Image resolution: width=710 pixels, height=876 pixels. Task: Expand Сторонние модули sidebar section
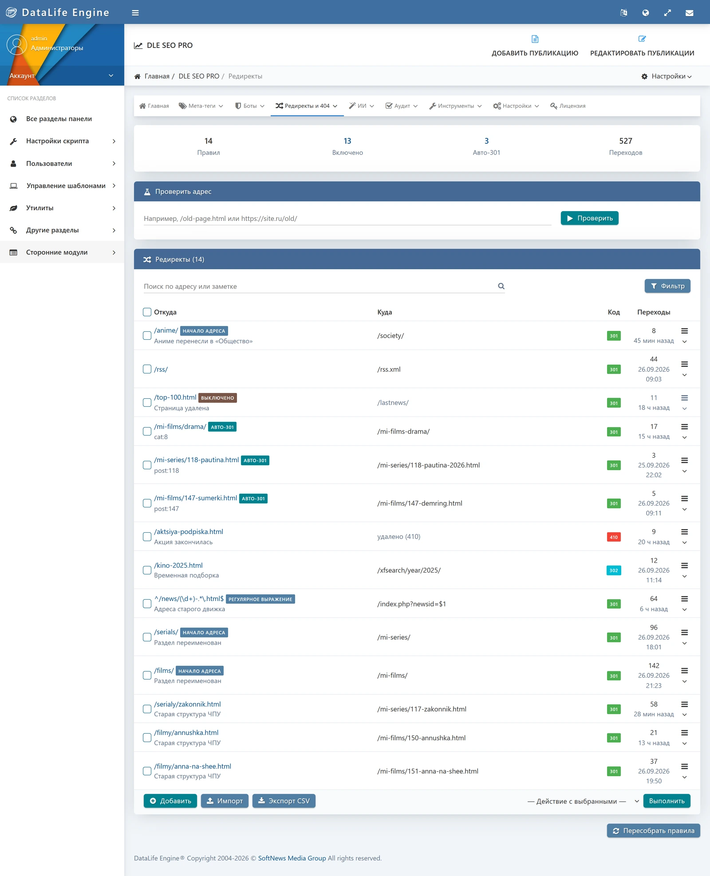point(62,252)
